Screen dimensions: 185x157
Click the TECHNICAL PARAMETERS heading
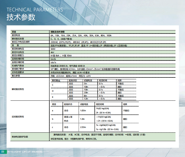pyautogui.click(x=35, y=10)
